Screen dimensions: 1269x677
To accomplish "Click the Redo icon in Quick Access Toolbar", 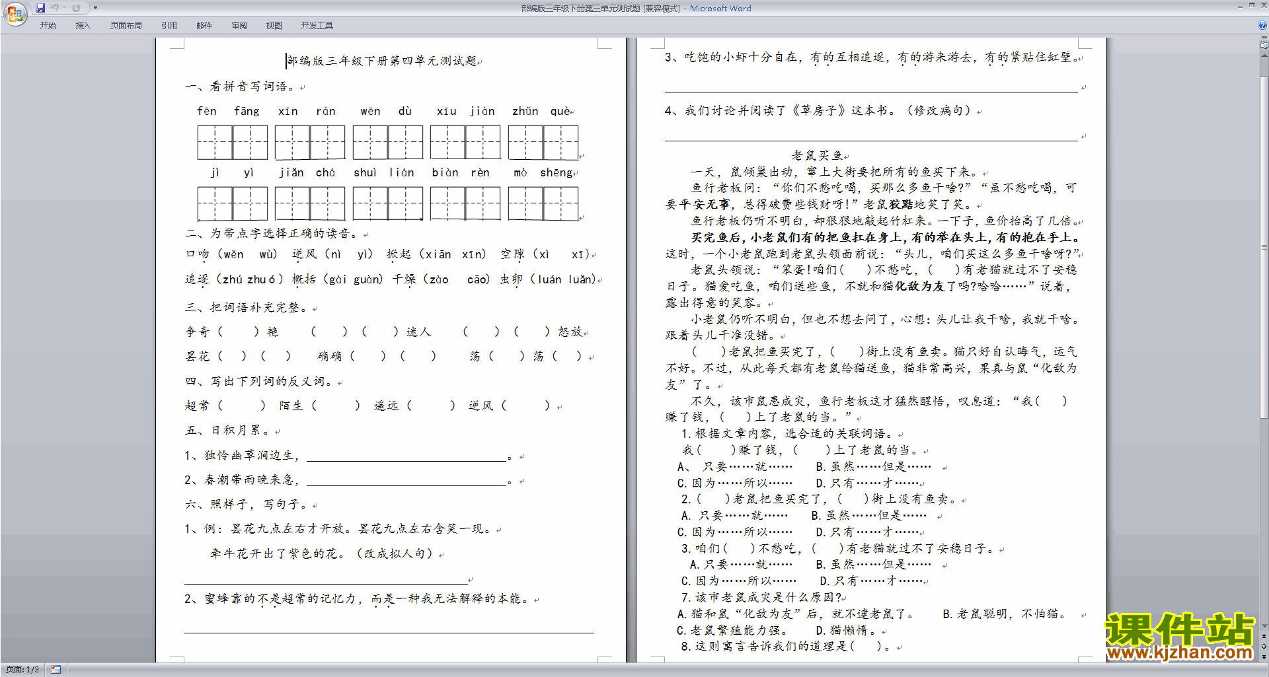I will pos(76,8).
